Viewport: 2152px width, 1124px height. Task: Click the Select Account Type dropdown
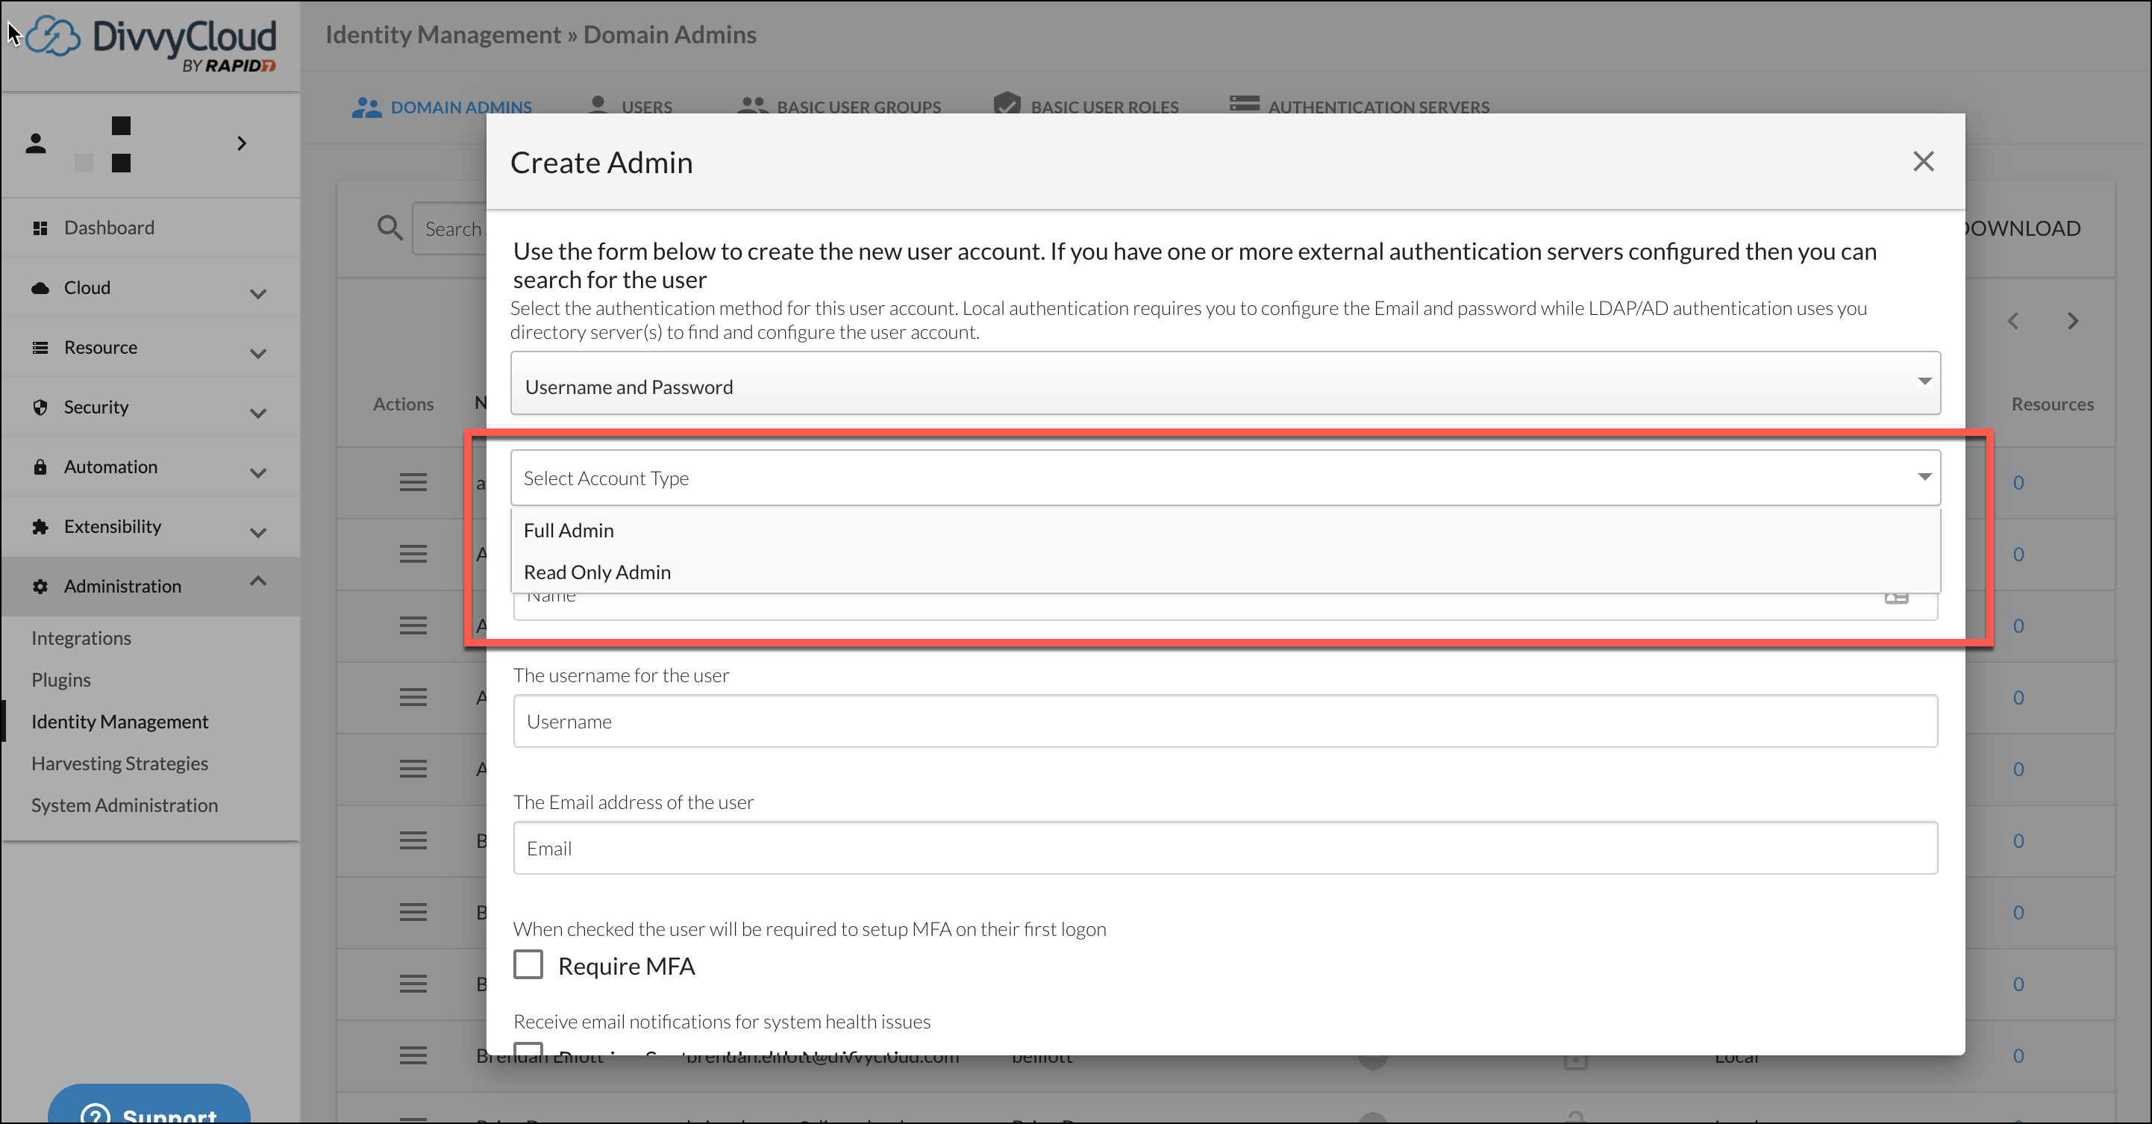coord(1224,477)
